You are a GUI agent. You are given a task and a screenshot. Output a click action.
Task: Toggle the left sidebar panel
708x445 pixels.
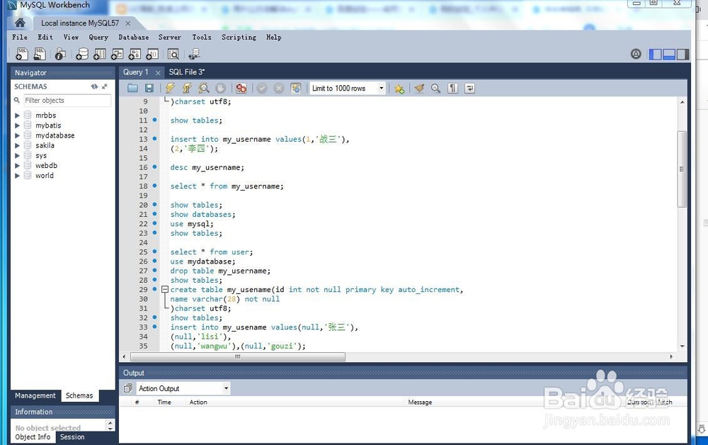click(x=655, y=55)
